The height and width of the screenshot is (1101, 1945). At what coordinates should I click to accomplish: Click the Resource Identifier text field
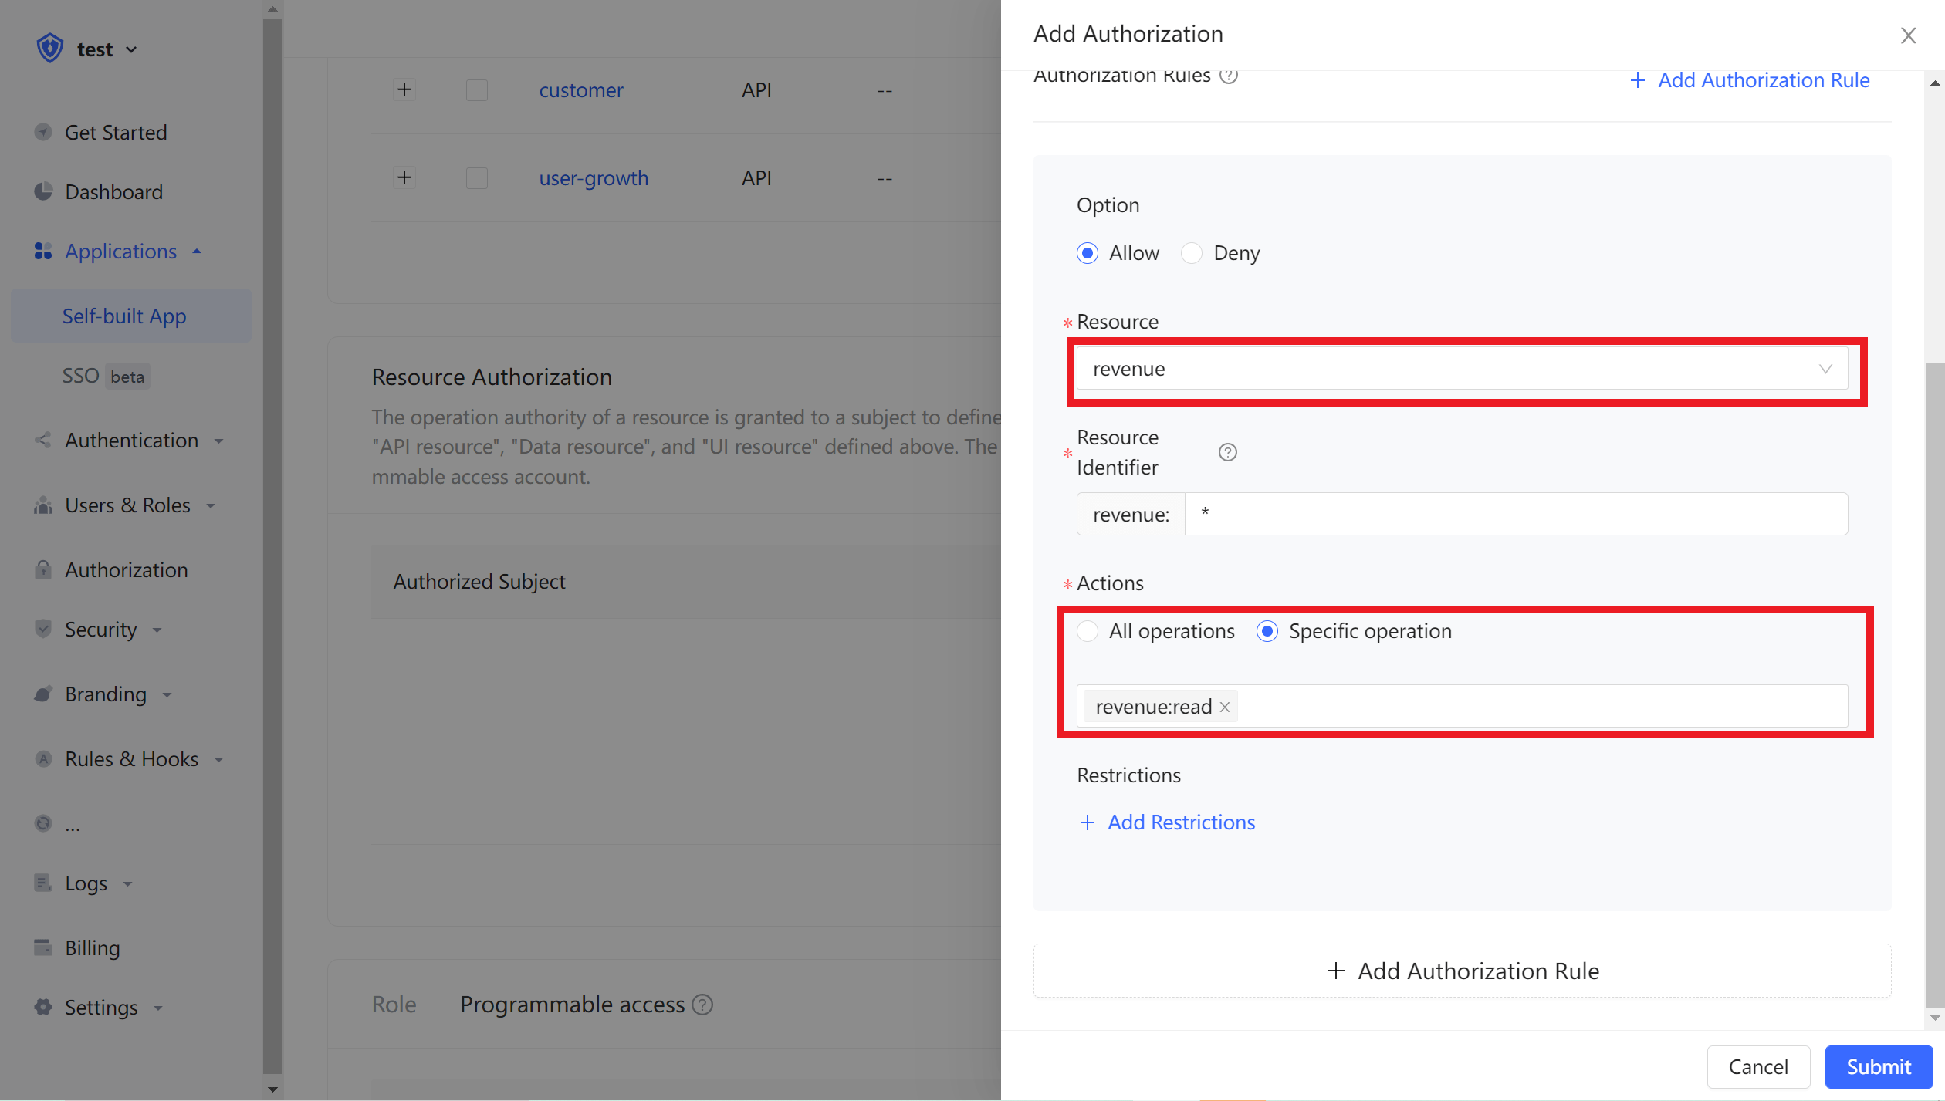(1515, 514)
